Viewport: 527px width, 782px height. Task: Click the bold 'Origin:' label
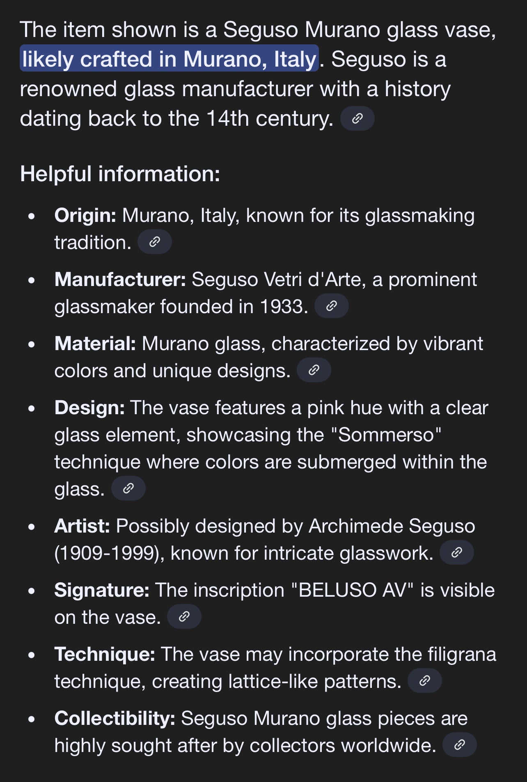point(85,215)
